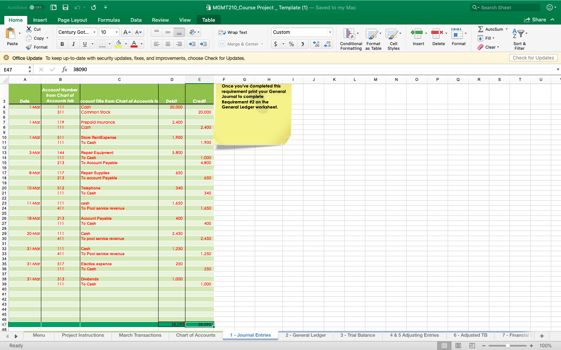This screenshot has height=350, width=561.
Task: Click Increase Decimal icon
Action: click(316, 44)
